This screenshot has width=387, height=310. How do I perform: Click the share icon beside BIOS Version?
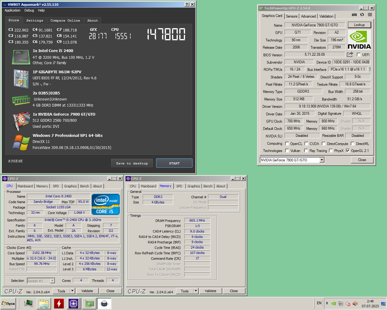tap(350, 54)
